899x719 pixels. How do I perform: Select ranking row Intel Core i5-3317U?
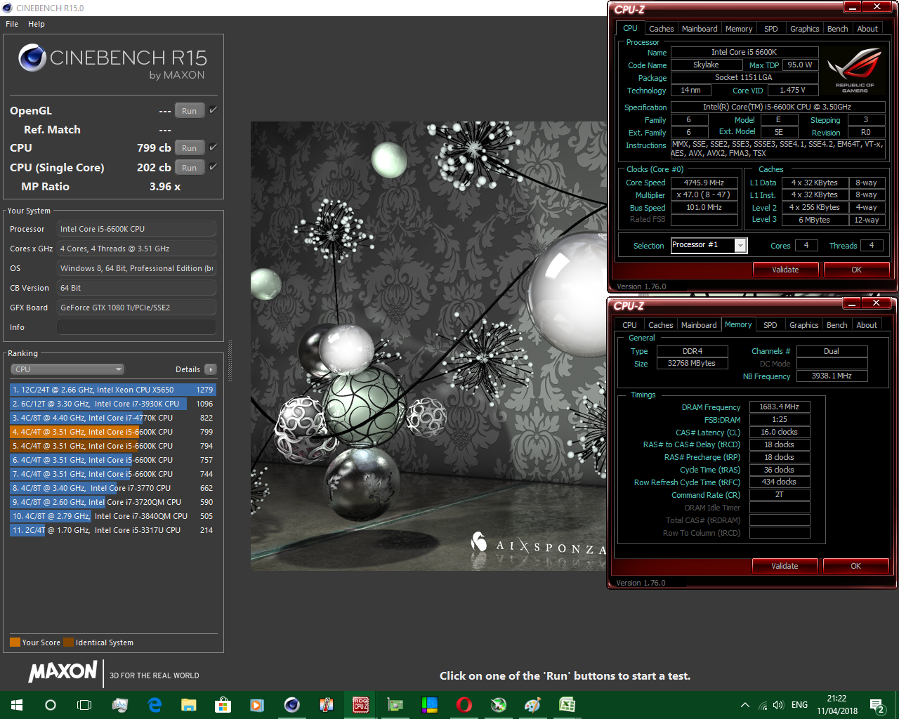(112, 530)
